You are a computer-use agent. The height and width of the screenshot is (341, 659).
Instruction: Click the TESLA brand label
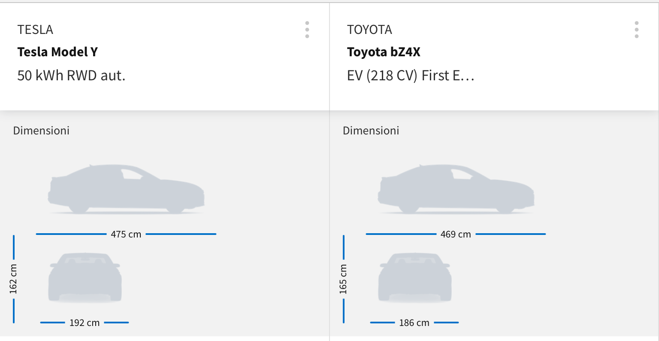tap(35, 30)
